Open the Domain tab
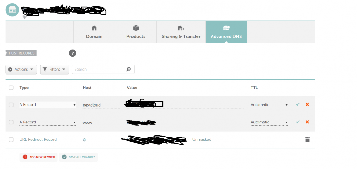Viewport: 357px width, 169px height. (94, 32)
